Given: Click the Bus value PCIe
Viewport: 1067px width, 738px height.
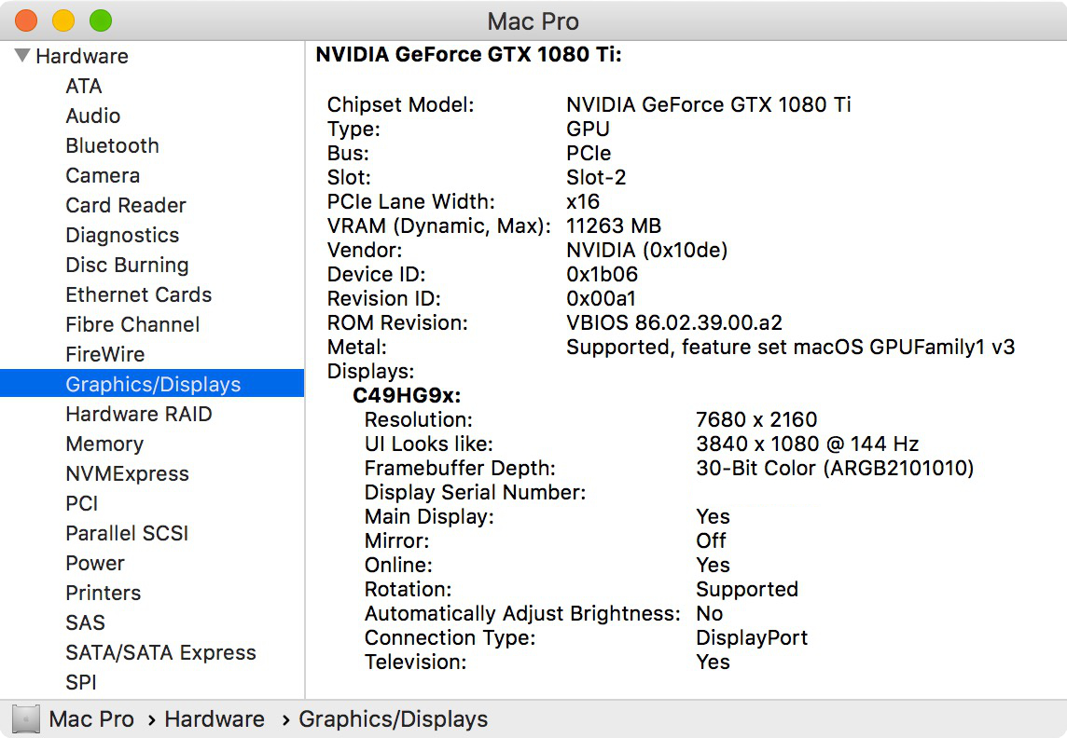Looking at the screenshot, I should [589, 153].
